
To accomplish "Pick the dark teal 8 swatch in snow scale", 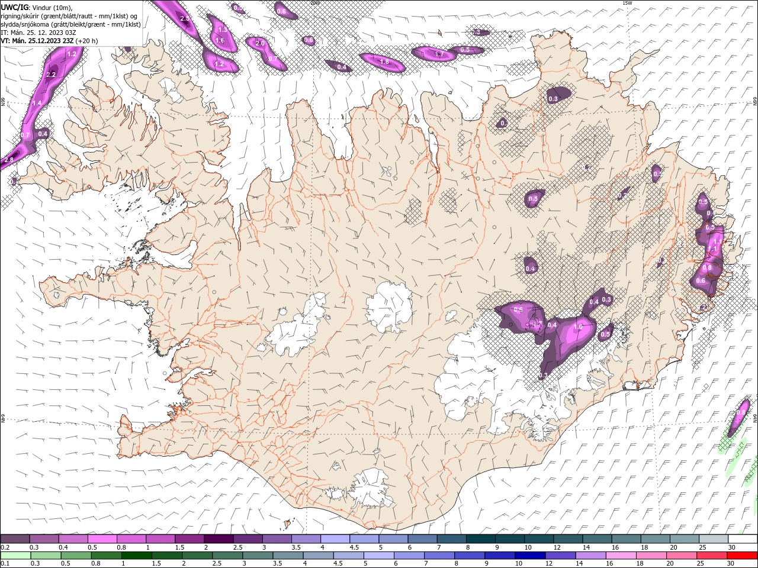I will (480, 539).
